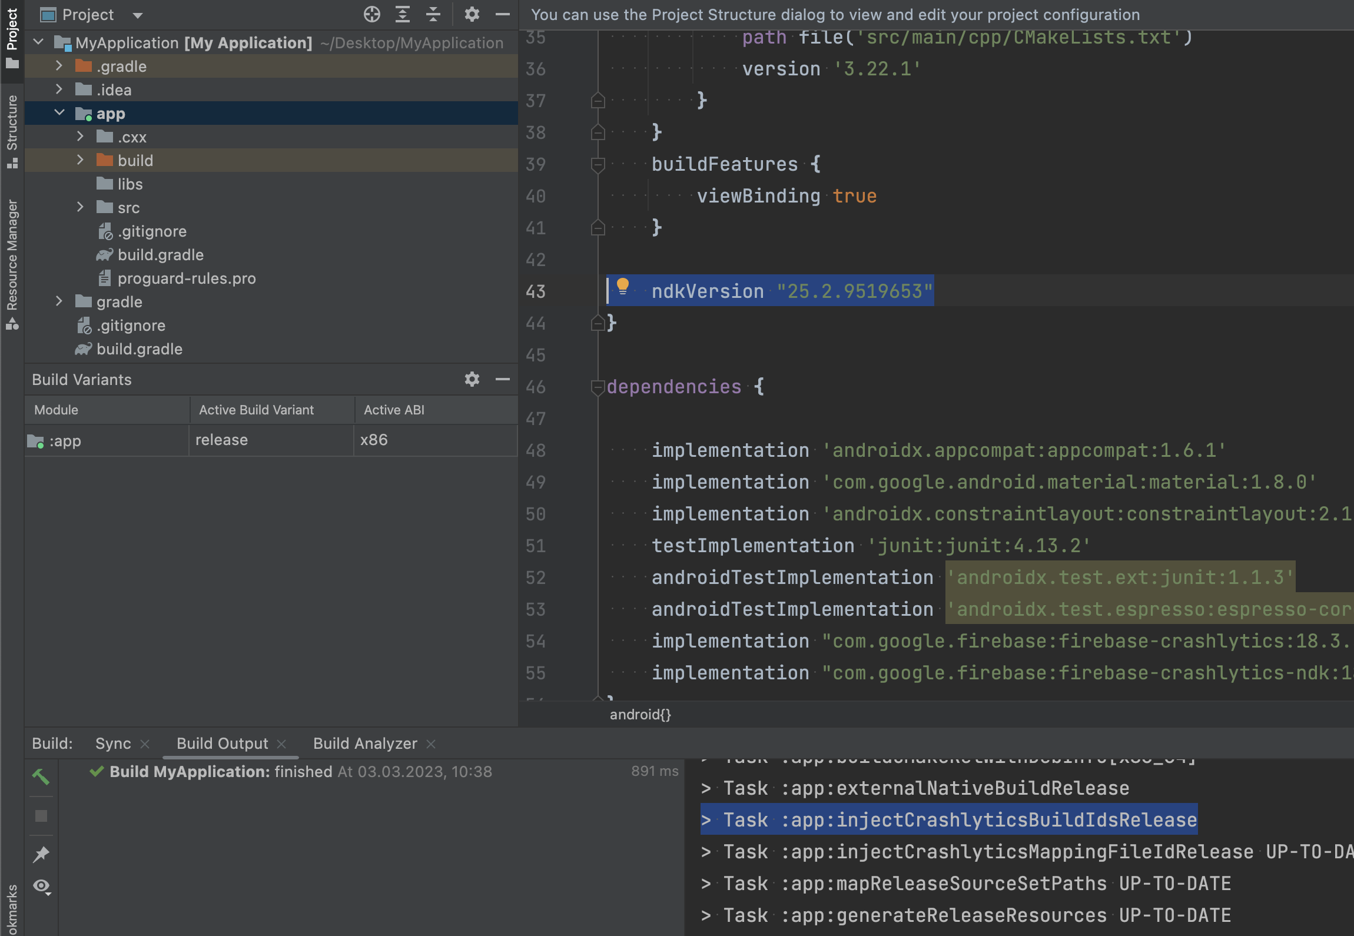Switch to the Sync tab
This screenshot has width=1354, height=936.
[x=115, y=743]
